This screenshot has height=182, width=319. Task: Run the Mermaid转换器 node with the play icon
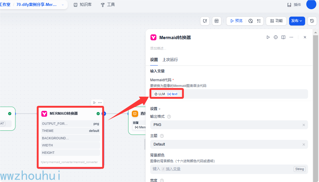click(x=268, y=37)
